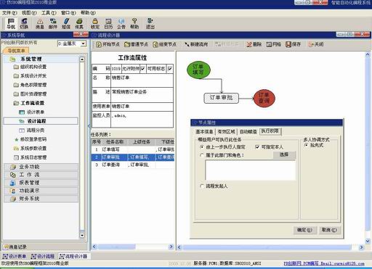This screenshot has height=269, width=372.
Task: Select the 抢先式 radio button
Action: 307,145
